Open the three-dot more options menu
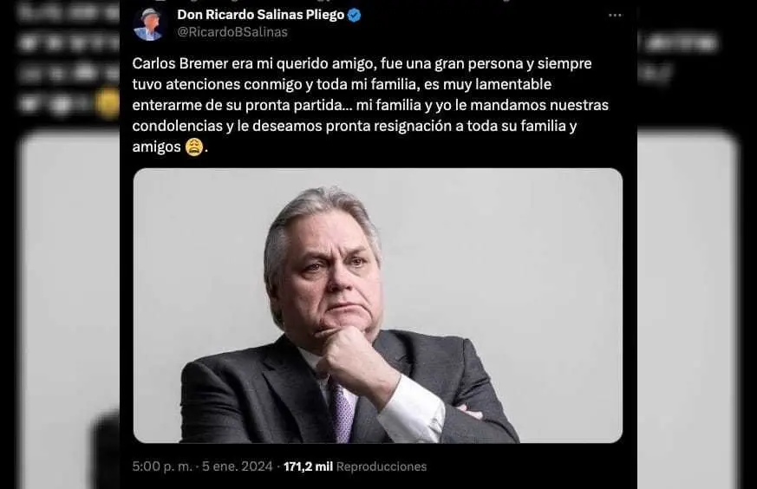 tap(615, 16)
